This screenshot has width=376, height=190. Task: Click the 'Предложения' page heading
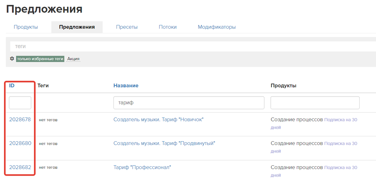(x=44, y=9)
